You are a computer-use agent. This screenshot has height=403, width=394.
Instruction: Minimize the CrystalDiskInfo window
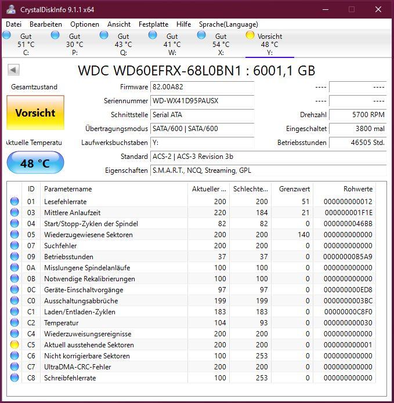326,9
